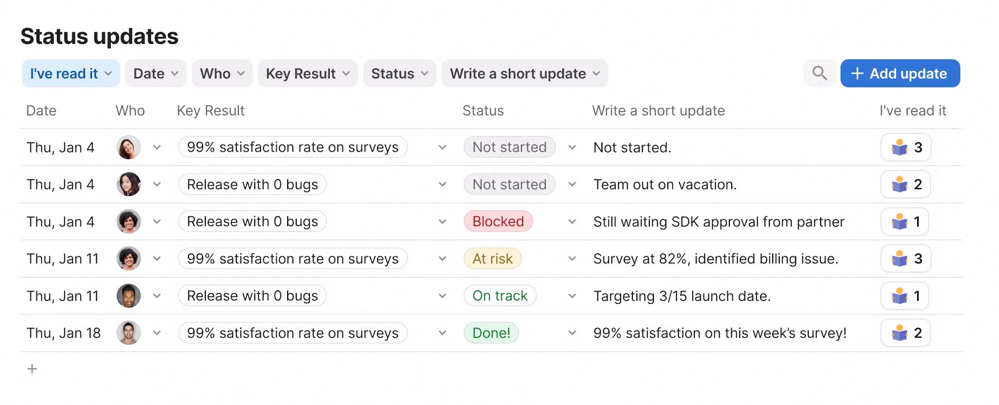Image resolution: width=999 pixels, height=405 pixels.
Task: Open who dropdown chevron in On track row
Action: [x=157, y=296]
